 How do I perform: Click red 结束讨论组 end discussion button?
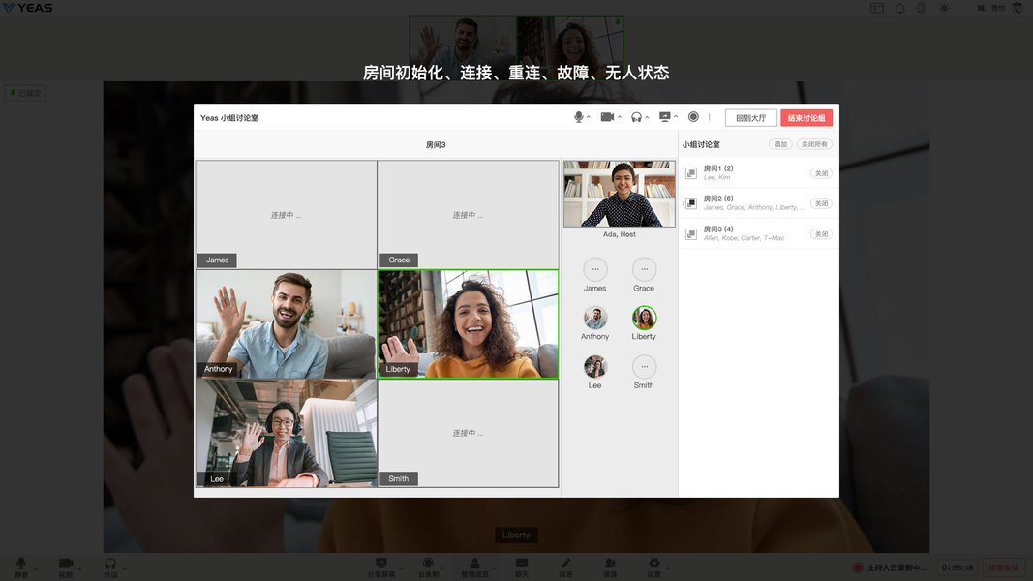click(806, 118)
